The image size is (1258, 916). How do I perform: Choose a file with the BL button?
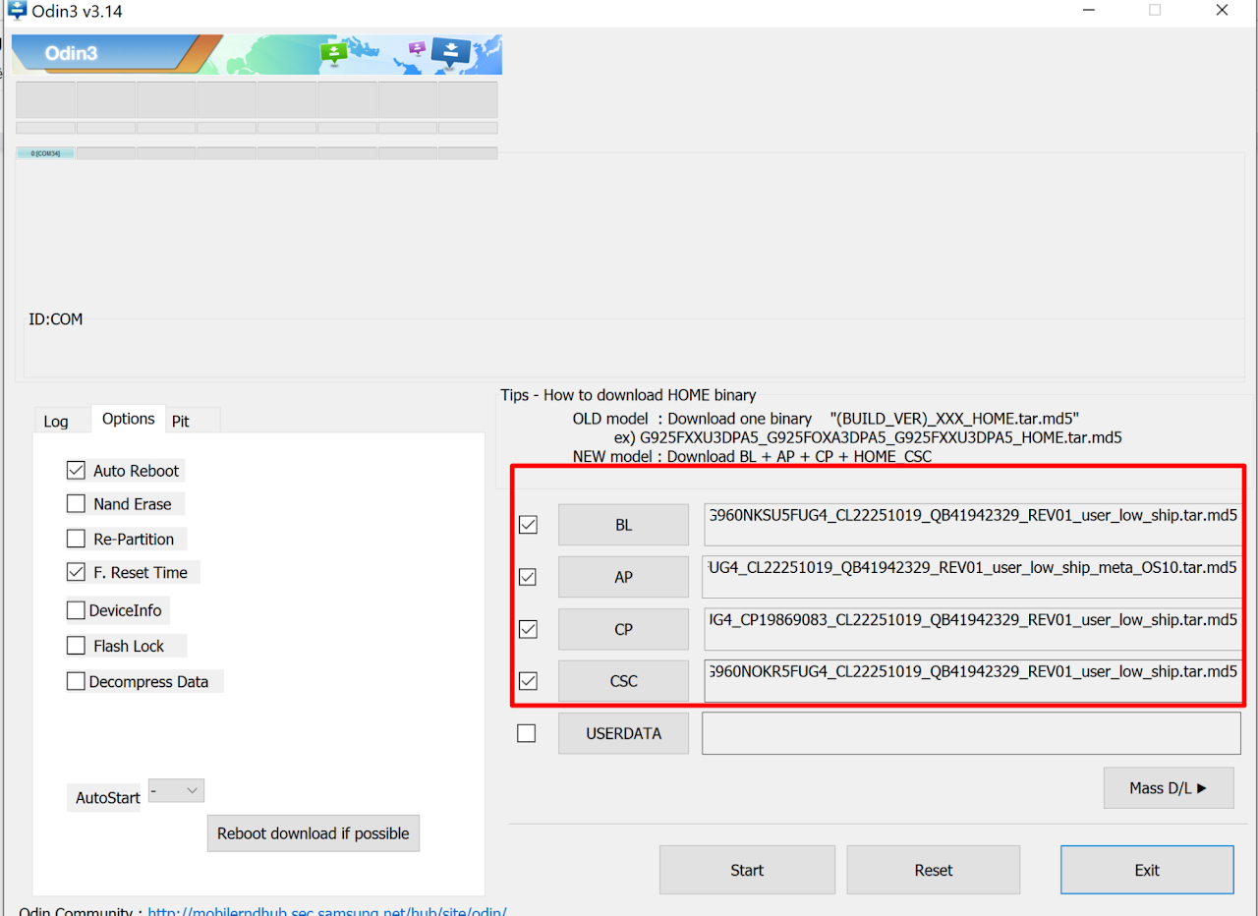click(x=623, y=525)
